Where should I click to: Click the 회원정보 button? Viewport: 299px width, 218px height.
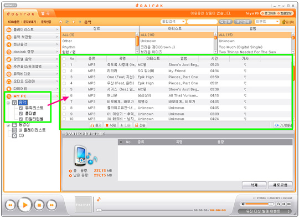coord(285,13)
